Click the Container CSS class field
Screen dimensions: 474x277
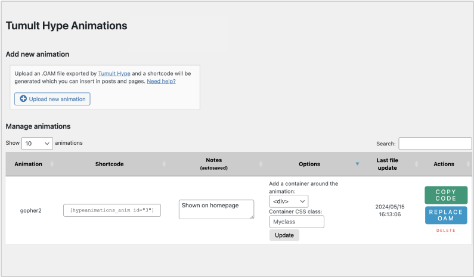pyautogui.click(x=296, y=222)
